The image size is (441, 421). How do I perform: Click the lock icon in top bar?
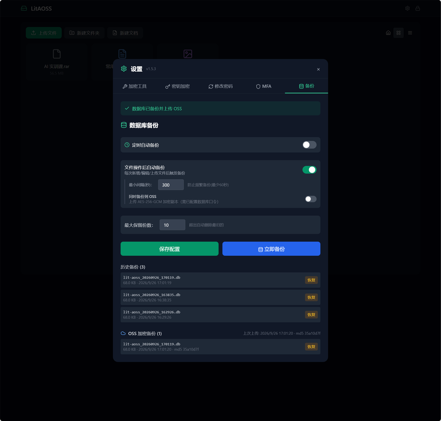click(x=418, y=9)
